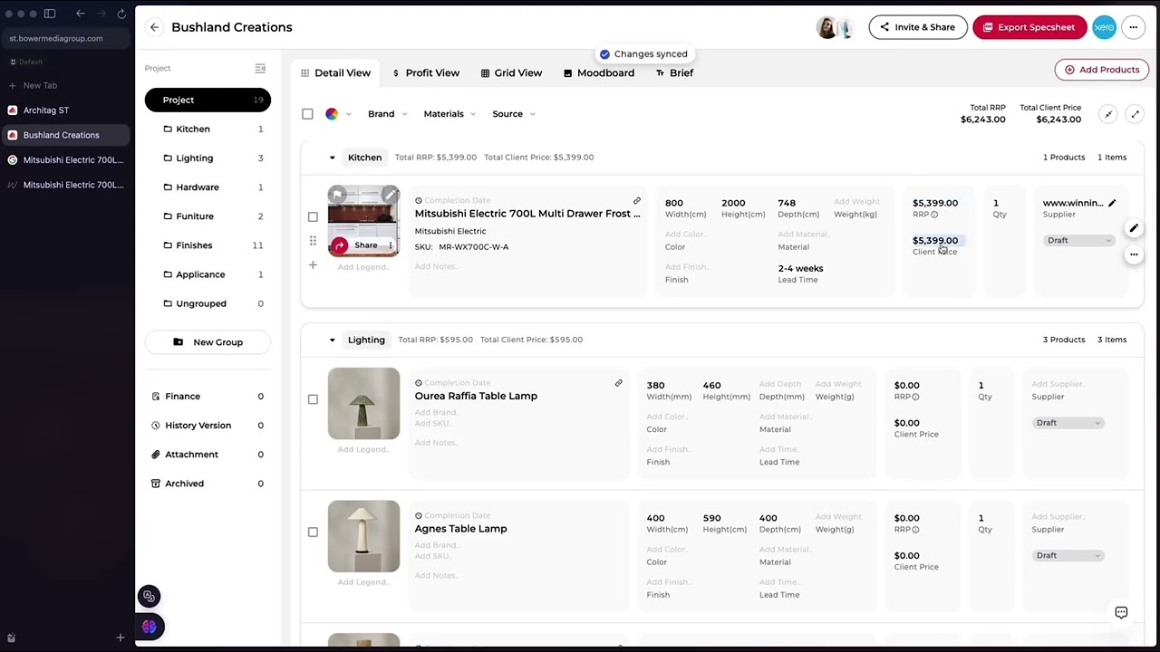
Task: Open the chat support bubble icon
Action: pos(1121,613)
